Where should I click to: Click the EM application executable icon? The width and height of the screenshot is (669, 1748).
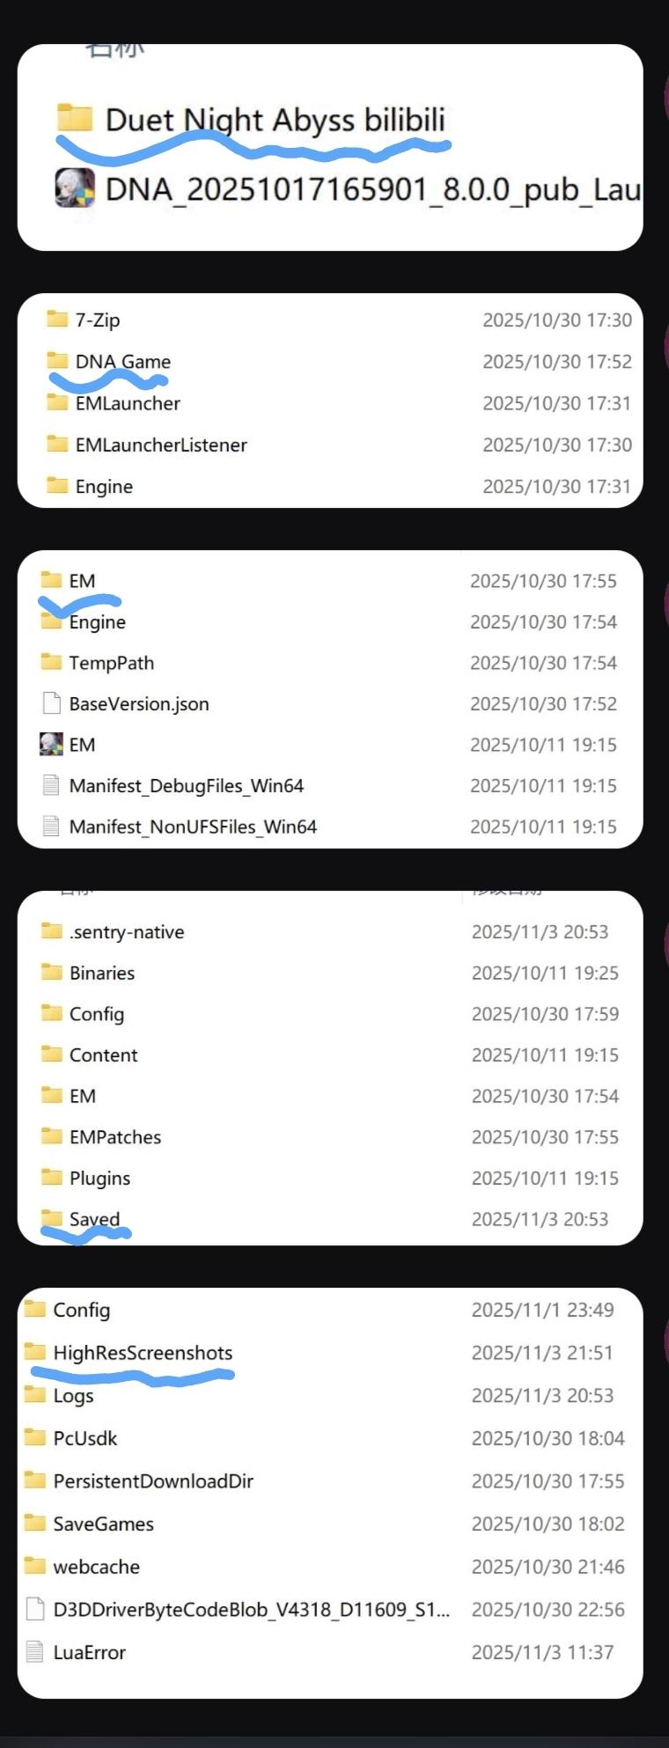click(x=51, y=745)
